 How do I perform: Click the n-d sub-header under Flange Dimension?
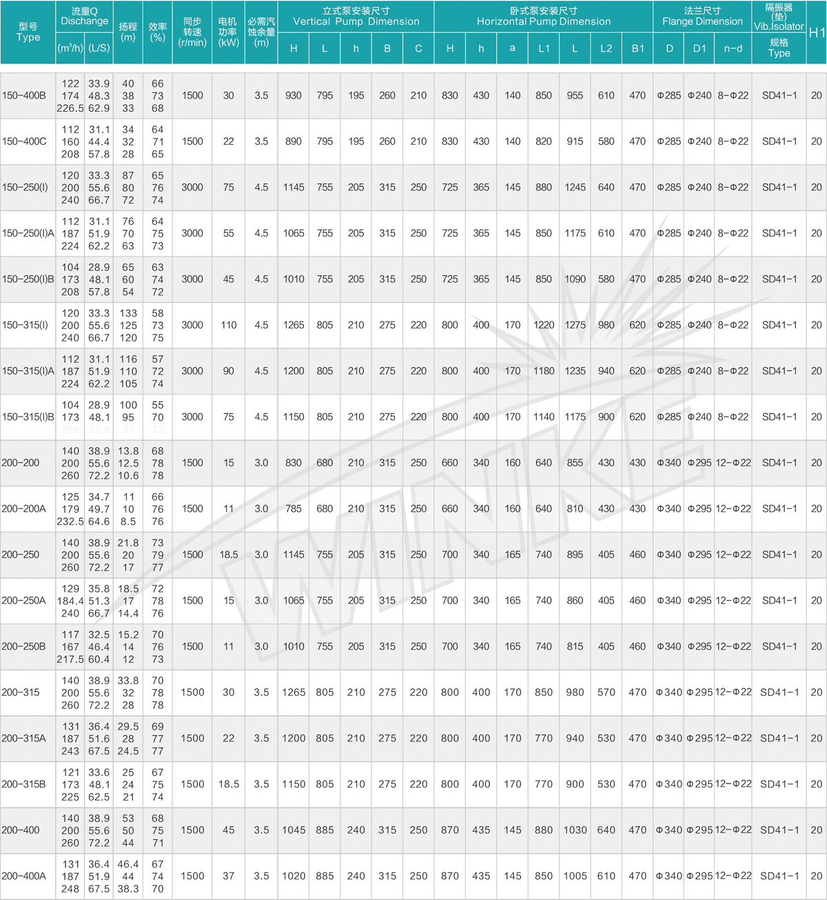pyautogui.click(x=733, y=48)
